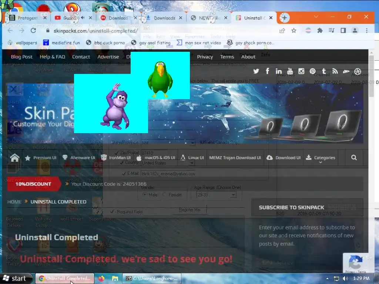Viewport: 379px width, 284px height.
Task: Open the Advertise link
Action: 108,57
